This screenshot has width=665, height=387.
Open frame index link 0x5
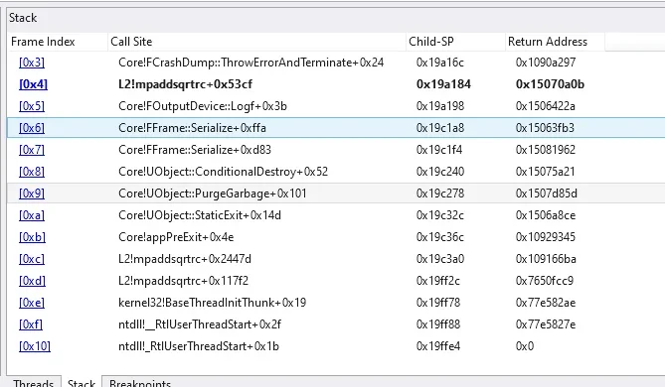[32, 106]
